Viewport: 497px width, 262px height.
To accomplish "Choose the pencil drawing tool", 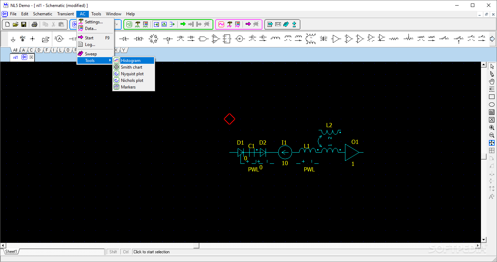I will point(492,74).
